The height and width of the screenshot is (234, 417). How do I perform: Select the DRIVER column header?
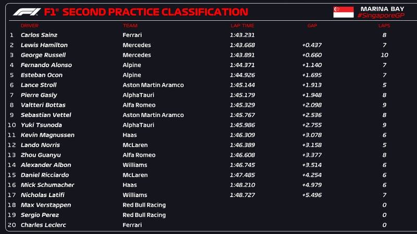pyautogui.click(x=30, y=25)
